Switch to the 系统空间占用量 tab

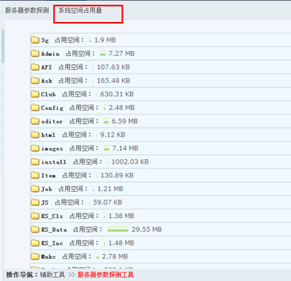tap(80, 11)
